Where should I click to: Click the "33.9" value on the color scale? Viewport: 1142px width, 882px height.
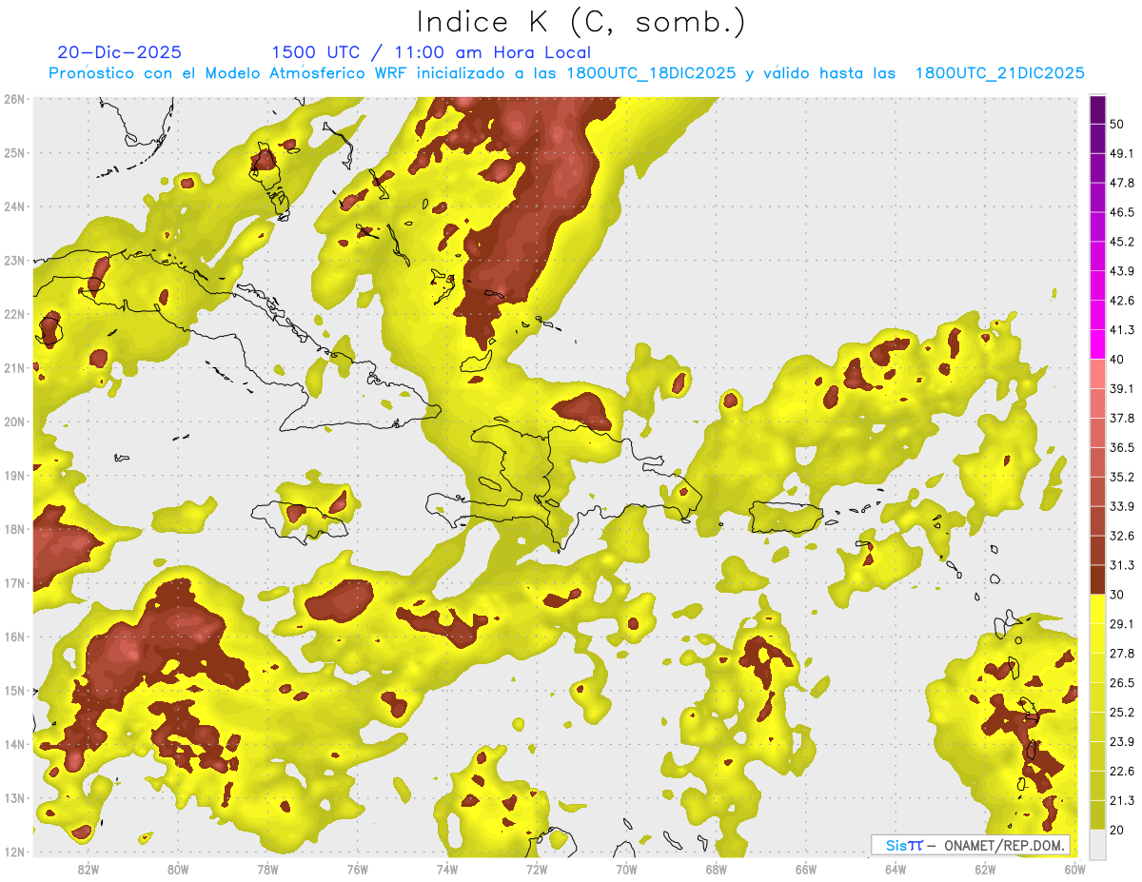pos(1122,506)
